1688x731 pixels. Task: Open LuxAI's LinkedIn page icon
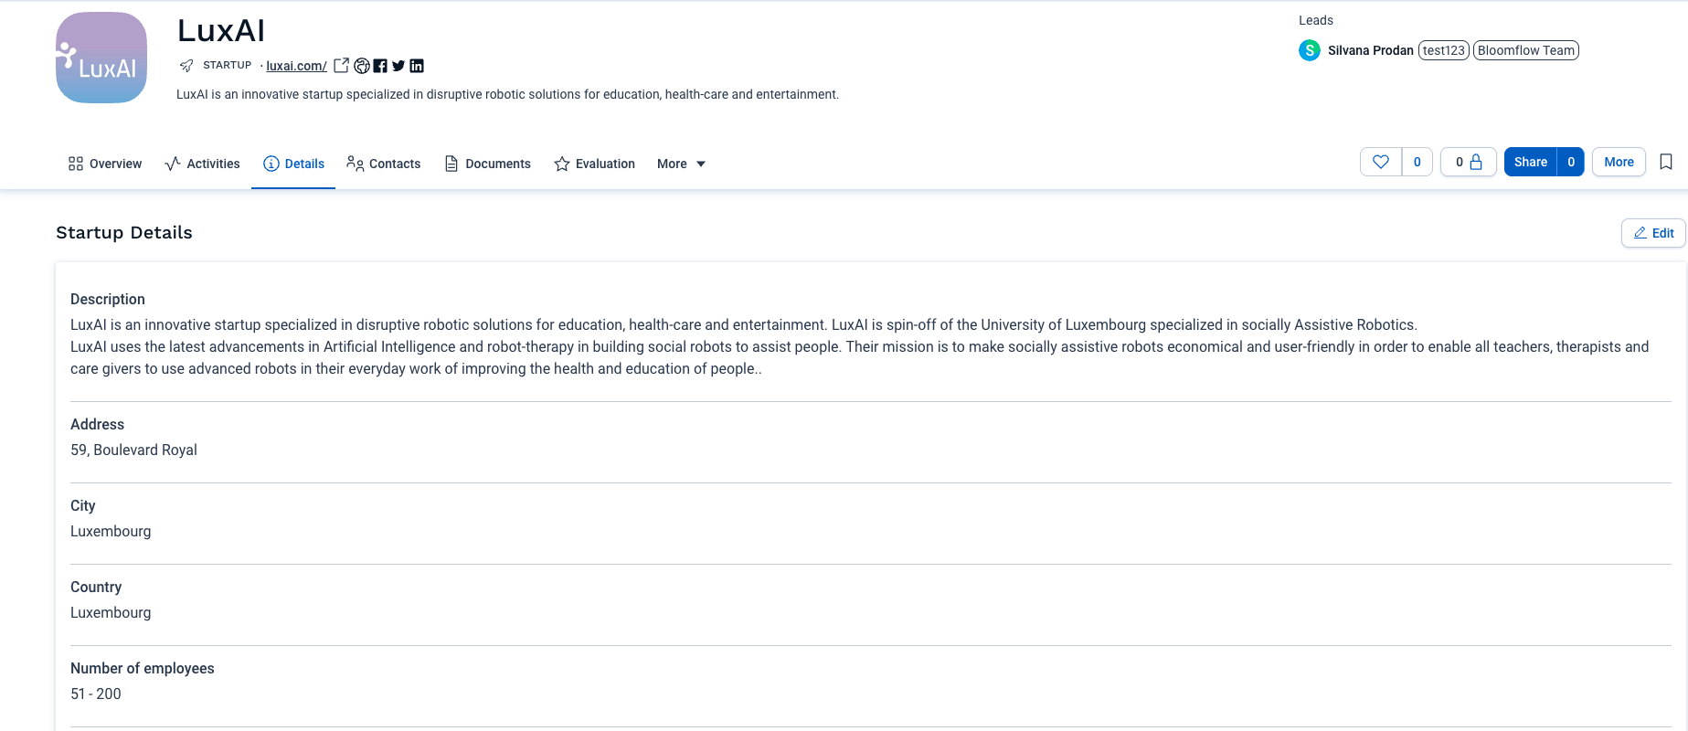click(x=417, y=66)
